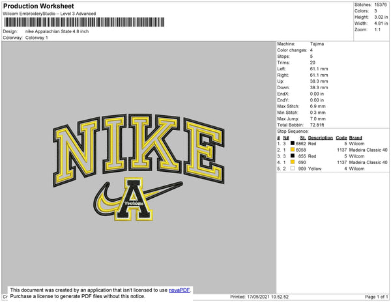This screenshot has height=302, width=391.
Task: Click the white swatch beside 909
Action: [293, 169]
